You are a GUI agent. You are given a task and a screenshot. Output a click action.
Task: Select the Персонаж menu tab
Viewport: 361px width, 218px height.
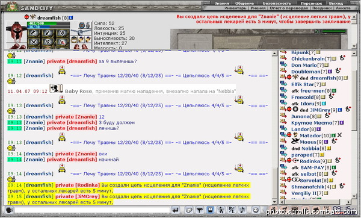click(311, 3)
